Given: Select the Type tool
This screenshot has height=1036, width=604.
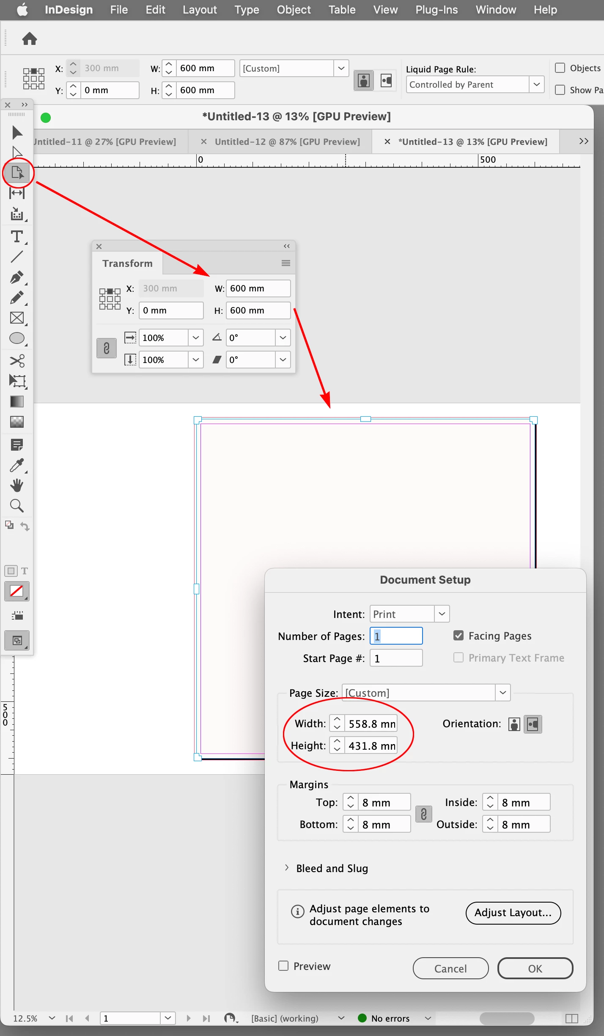Looking at the screenshot, I should point(17,236).
